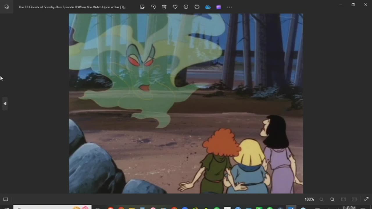Open the See more three-dots menu
Viewport: 372px width, 209px height.
click(230, 7)
